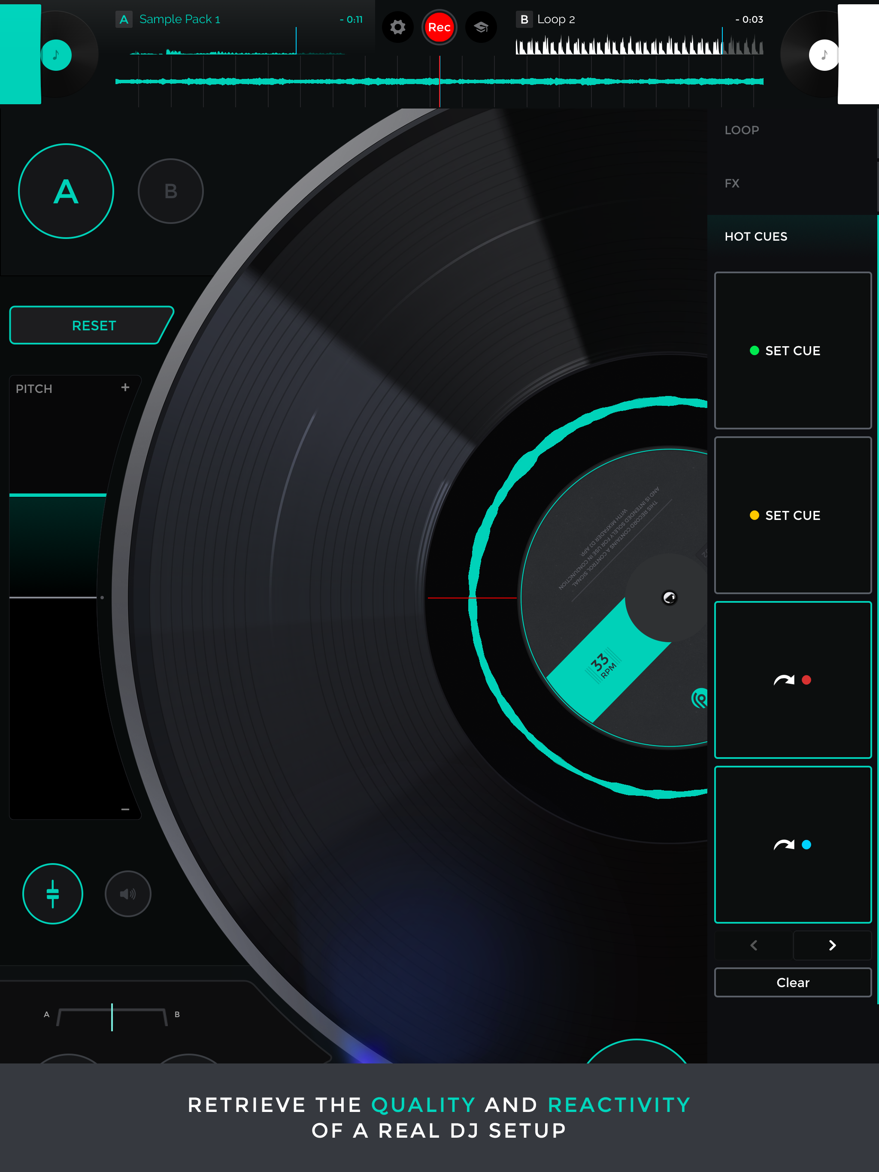
Task: Open the FX tab
Action: click(x=732, y=183)
